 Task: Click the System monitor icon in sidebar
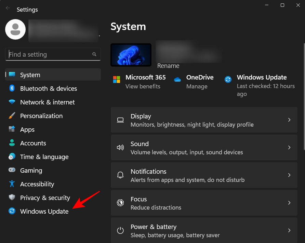tap(12, 74)
